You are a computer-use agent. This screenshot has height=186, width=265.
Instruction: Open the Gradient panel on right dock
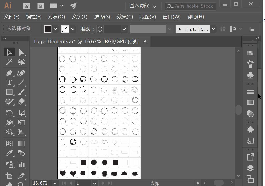click(250, 102)
